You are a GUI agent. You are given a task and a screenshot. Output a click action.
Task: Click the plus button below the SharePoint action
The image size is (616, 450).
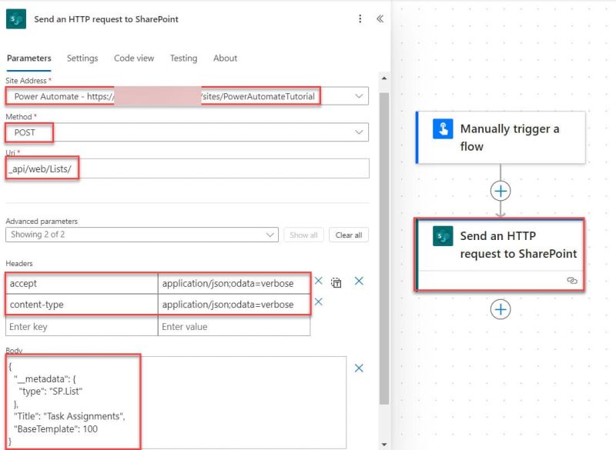[x=500, y=309]
